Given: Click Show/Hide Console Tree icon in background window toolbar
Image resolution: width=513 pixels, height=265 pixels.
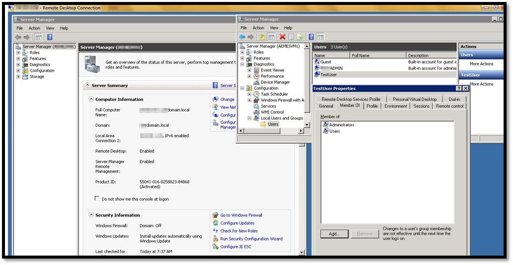Looking at the screenshot, I should click(39, 37).
